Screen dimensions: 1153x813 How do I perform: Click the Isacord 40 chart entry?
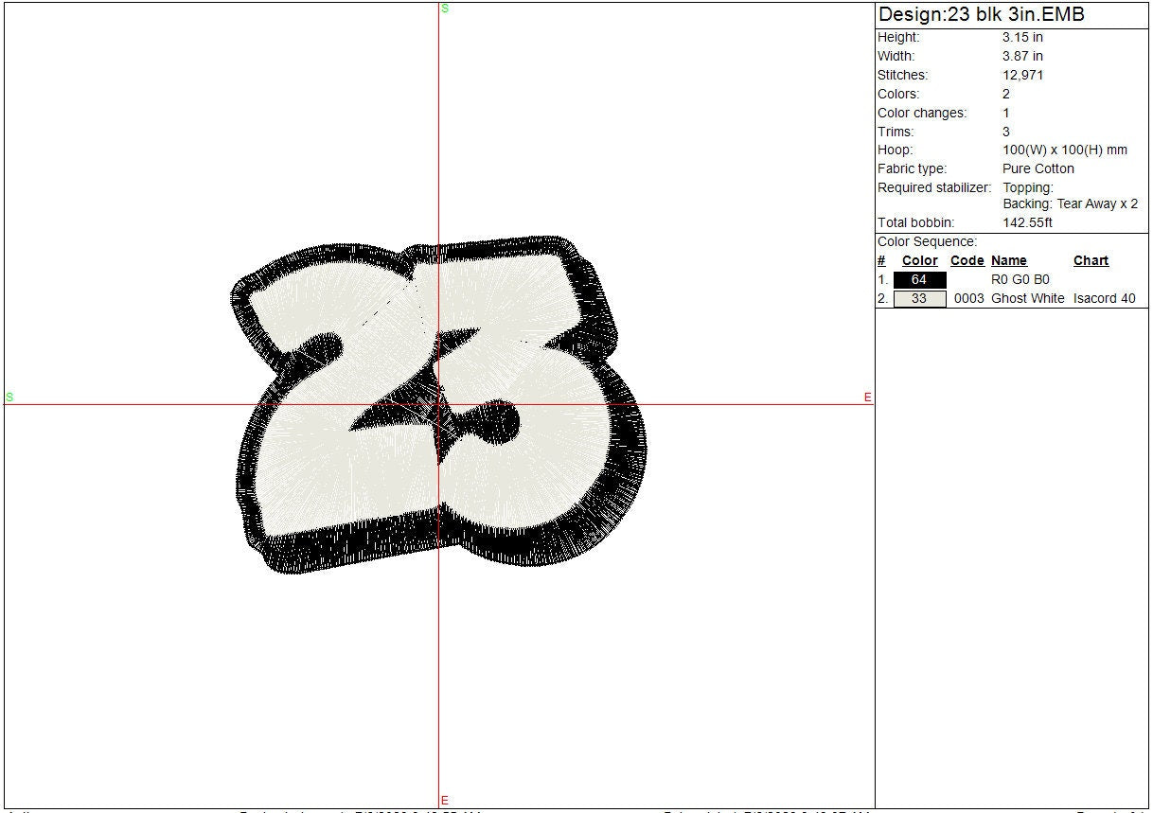(1104, 299)
